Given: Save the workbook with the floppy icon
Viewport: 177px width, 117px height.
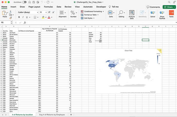Looking at the screenshot, I should click(x=34, y=2).
